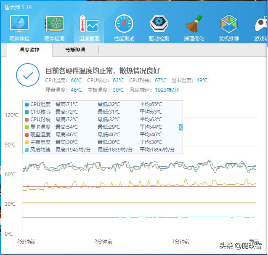Open 硬件体检 hardware checkup icon
The image size is (268, 255).
[19, 24]
